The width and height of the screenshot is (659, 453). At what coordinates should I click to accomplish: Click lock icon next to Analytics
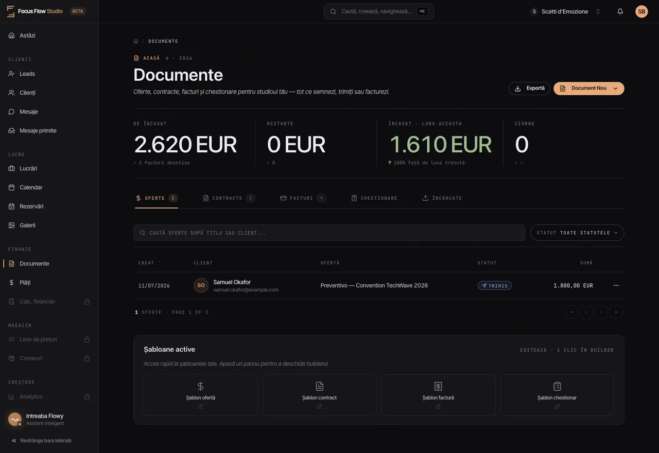tap(87, 396)
